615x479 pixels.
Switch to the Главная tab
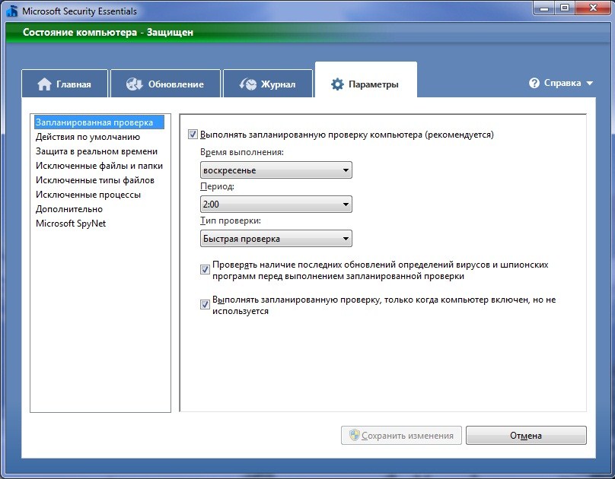point(65,84)
